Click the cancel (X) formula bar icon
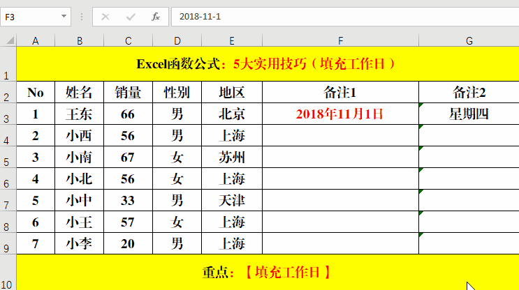This screenshot has width=519, height=290. click(x=105, y=17)
